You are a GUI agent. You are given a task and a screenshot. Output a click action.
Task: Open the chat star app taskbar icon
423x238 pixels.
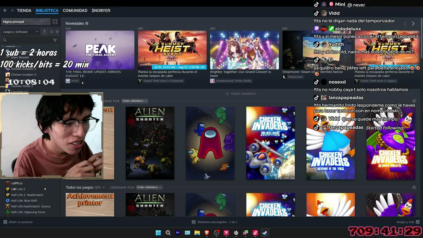point(246,233)
